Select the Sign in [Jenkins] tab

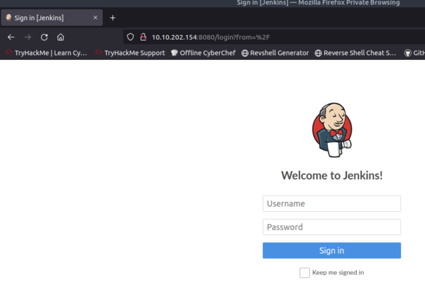coord(52,17)
